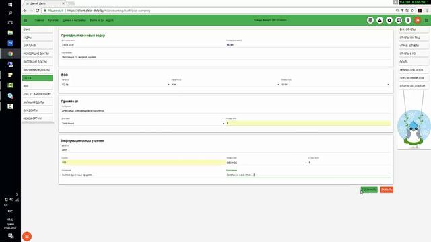Image resolution: width=431 pixels, height=242 pixels.
Task: Click the round settings icon in header
Action: [389, 20]
